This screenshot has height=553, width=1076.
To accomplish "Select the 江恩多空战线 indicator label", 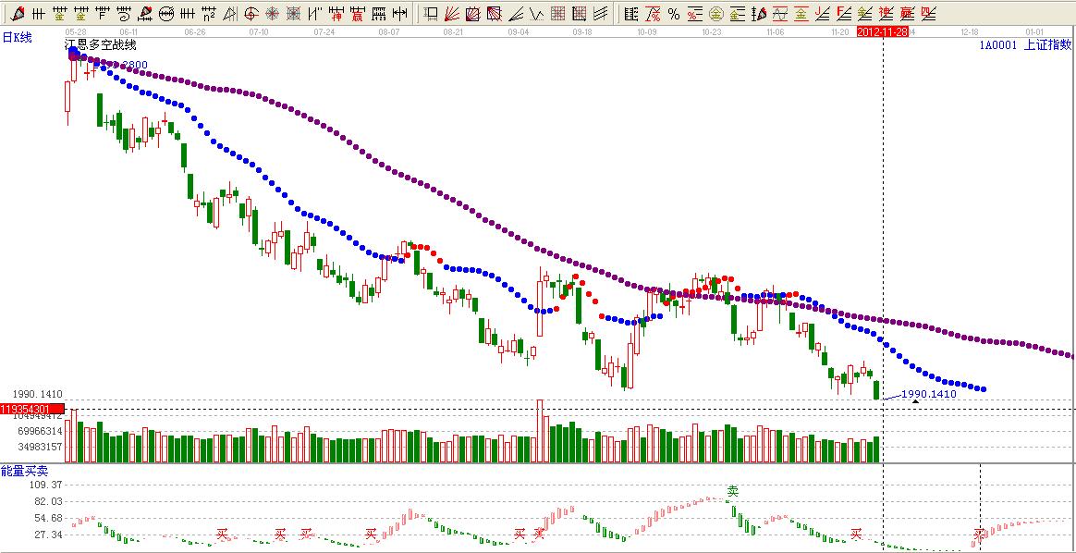I will (98, 44).
